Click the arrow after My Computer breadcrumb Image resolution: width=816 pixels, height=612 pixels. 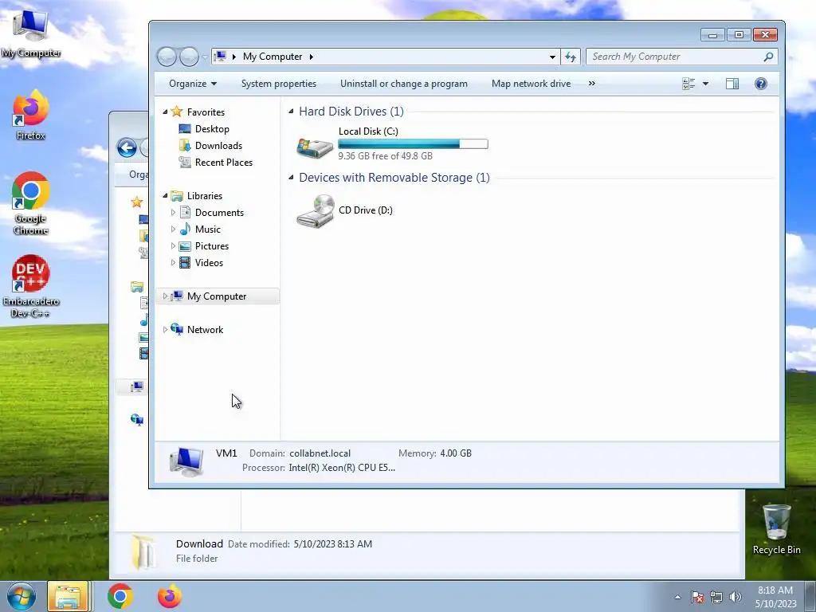[312, 57]
